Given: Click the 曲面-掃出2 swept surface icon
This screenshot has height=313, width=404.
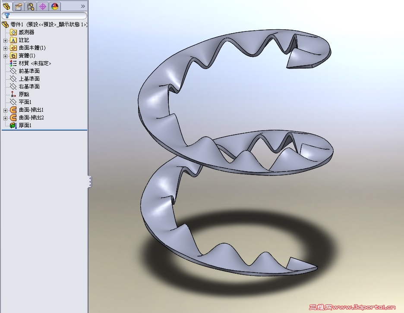Looking at the screenshot, I should click(x=13, y=118).
